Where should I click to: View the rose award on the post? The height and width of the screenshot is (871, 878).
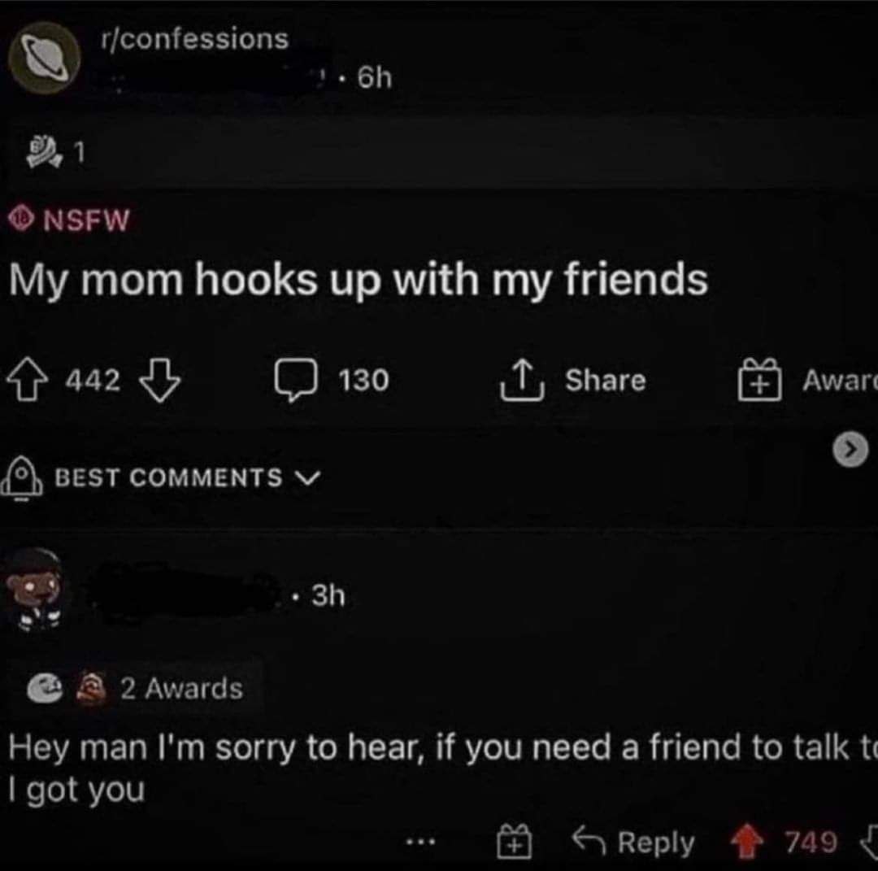point(44,152)
